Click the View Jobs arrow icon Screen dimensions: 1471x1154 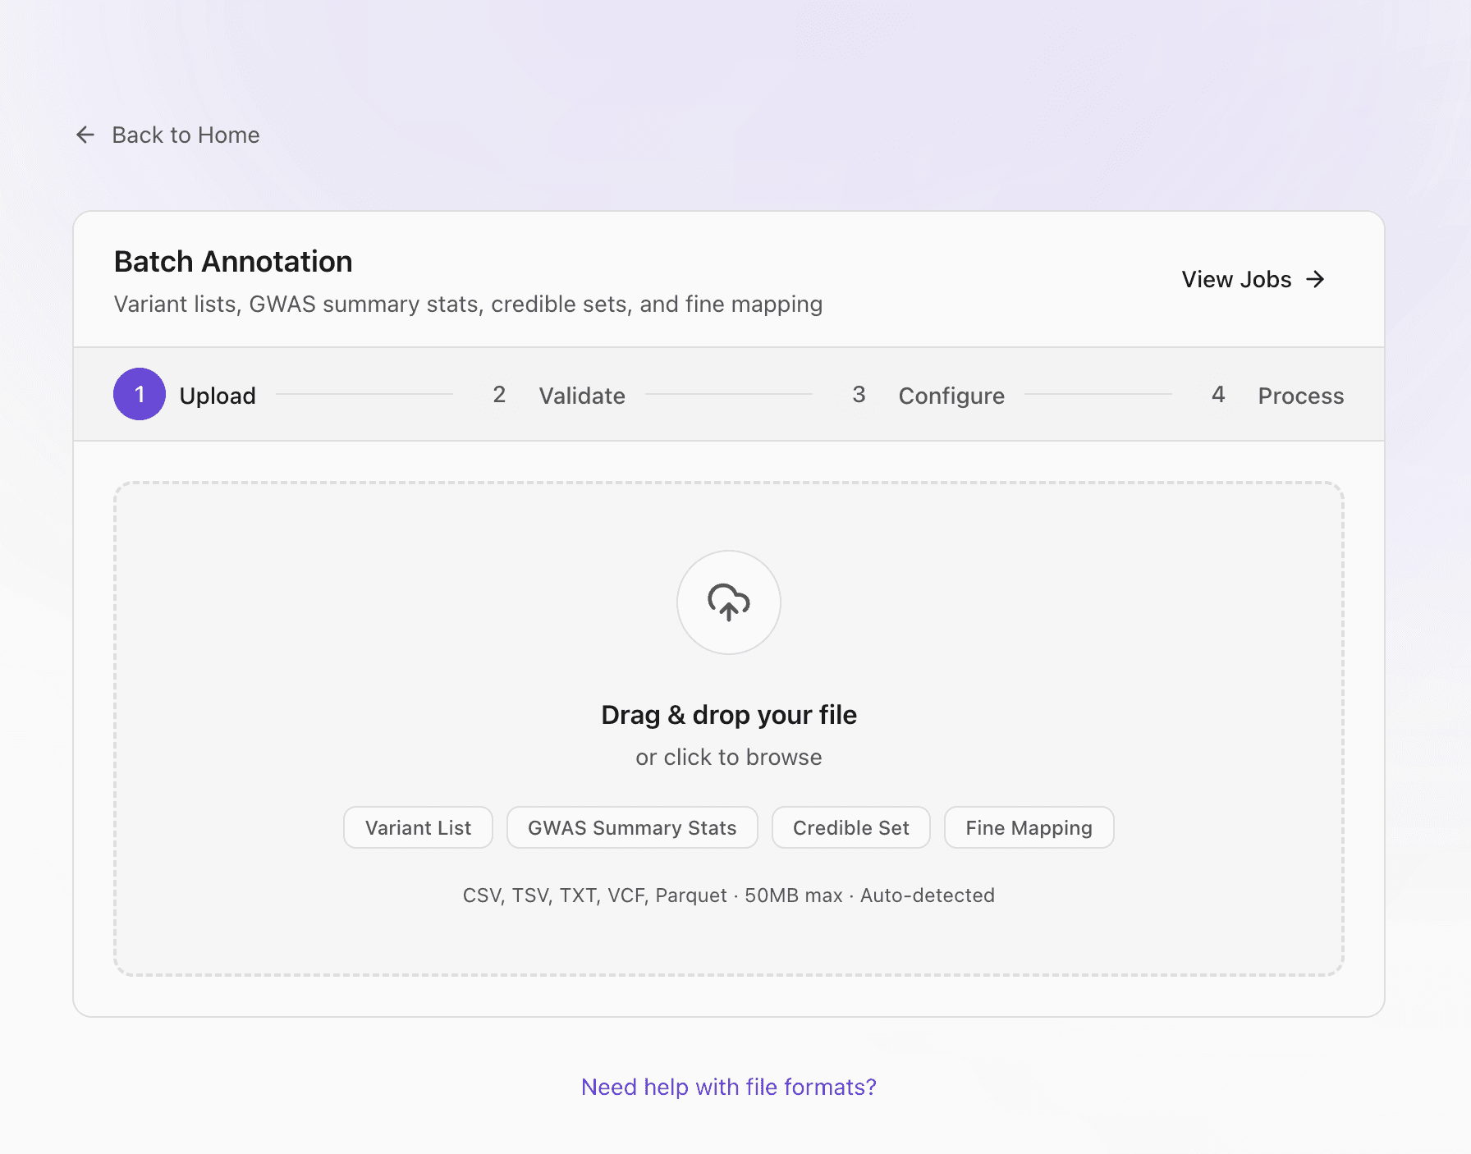click(x=1315, y=279)
